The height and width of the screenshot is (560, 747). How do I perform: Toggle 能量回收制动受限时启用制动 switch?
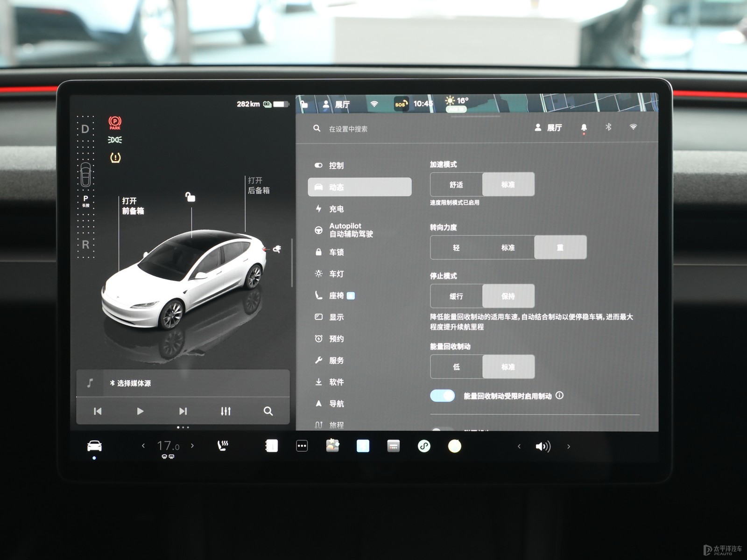point(443,396)
